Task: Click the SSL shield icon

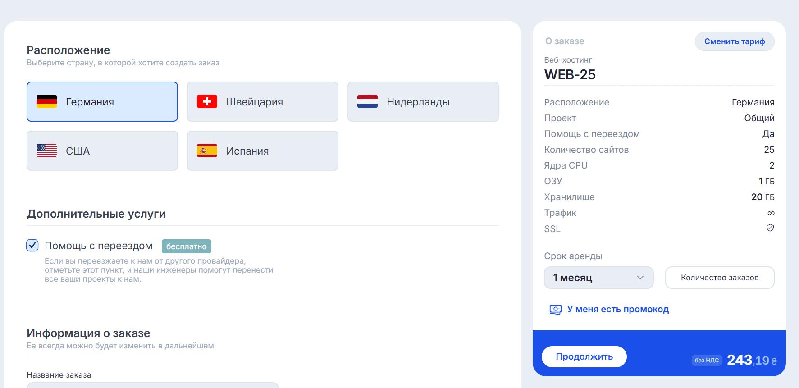Action: tap(770, 228)
